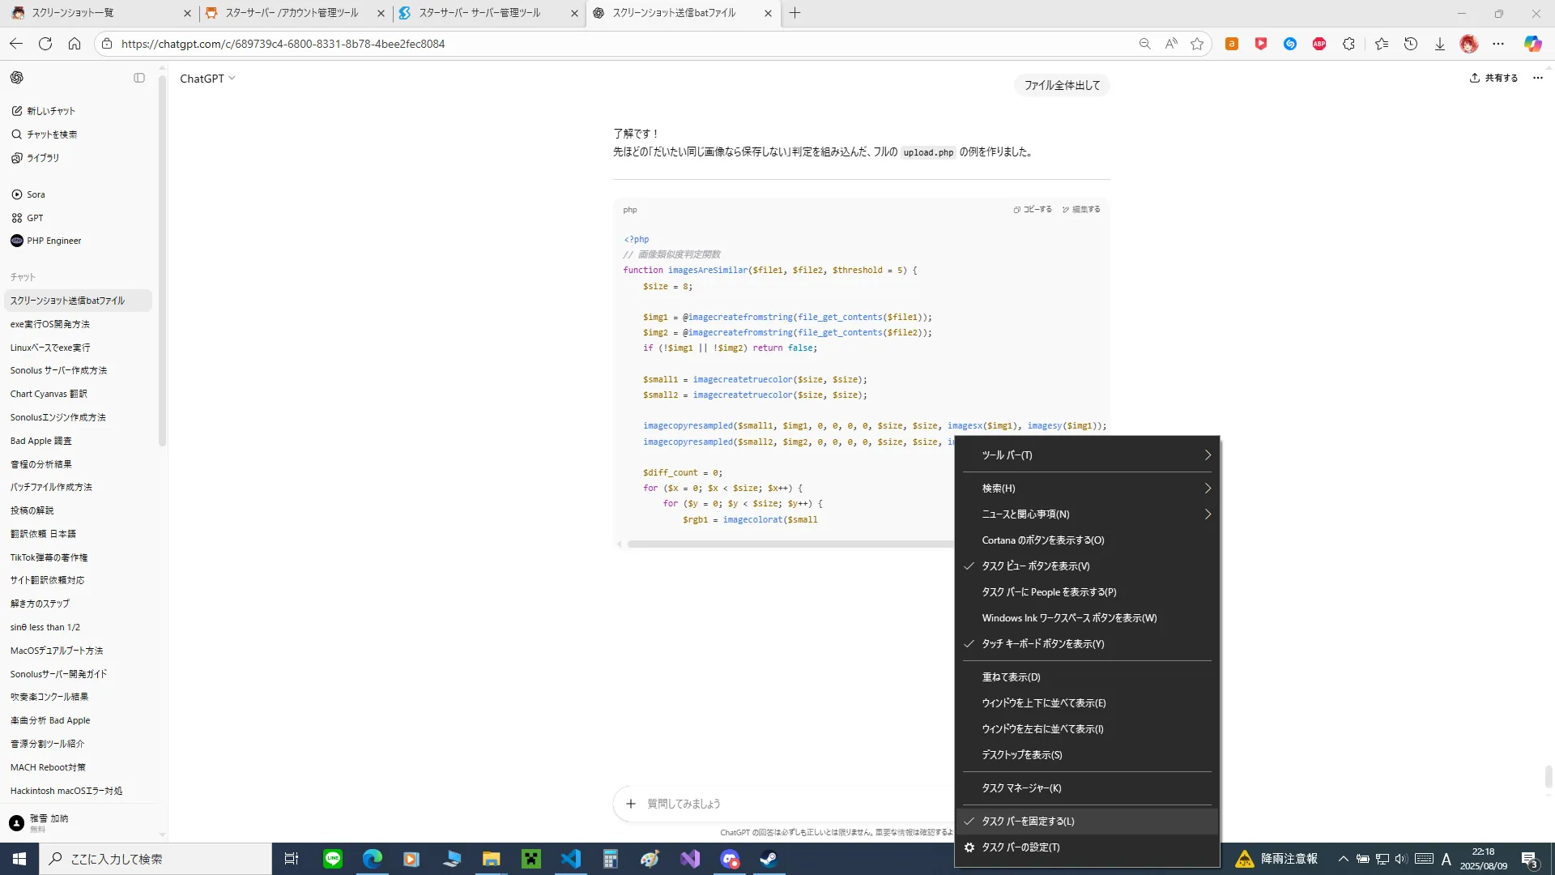Select タスク マネージャー from context menu
Image resolution: width=1555 pixels, height=875 pixels.
[1021, 788]
